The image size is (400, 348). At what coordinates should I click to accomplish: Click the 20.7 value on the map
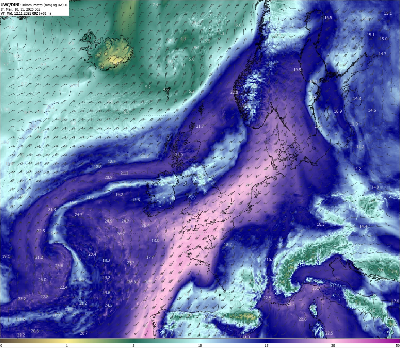pyautogui.click(x=83, y=333)
